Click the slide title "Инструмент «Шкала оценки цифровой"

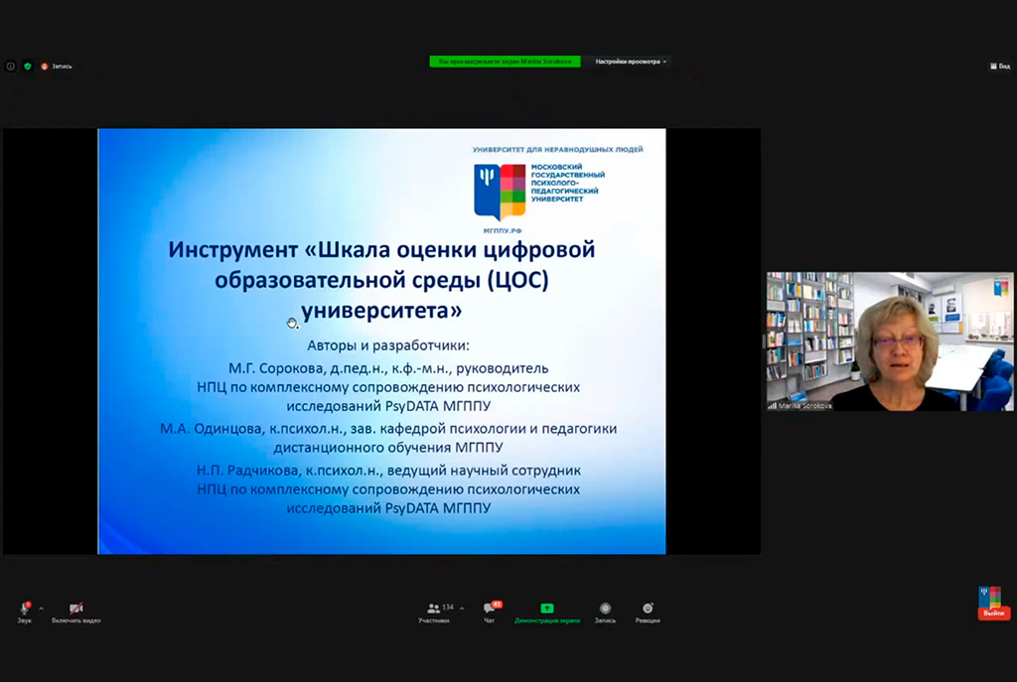(381, 249)
